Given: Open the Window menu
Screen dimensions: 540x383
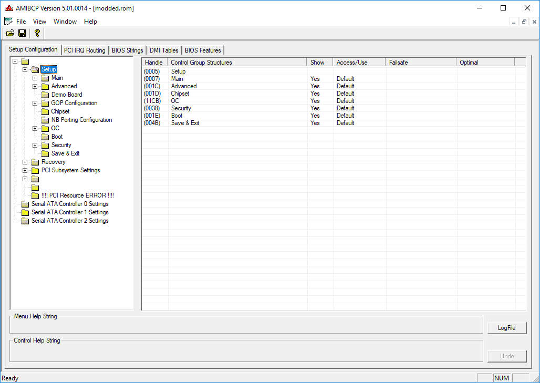Looking at the screenshot, I should (65, 22).
